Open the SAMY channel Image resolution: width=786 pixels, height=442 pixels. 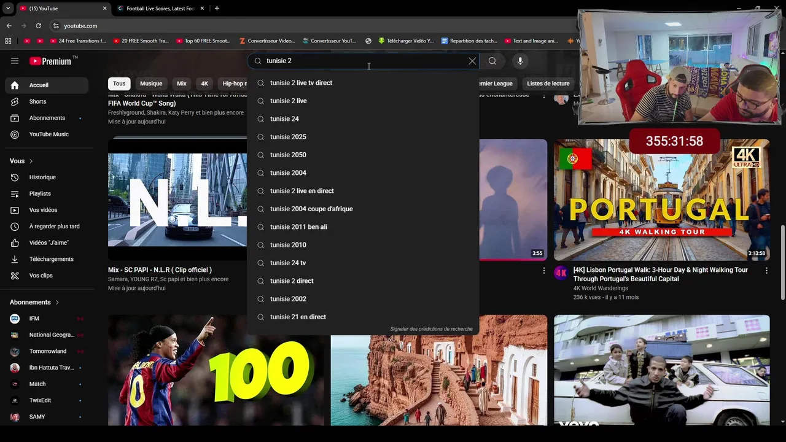tap(47, 417)
